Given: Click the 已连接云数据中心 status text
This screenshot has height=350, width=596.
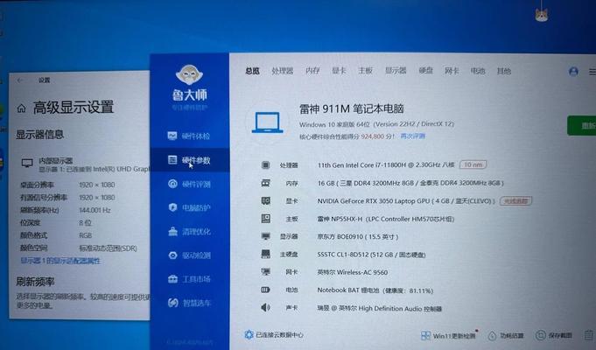Looking at the screenshot, I should [279, 335].
